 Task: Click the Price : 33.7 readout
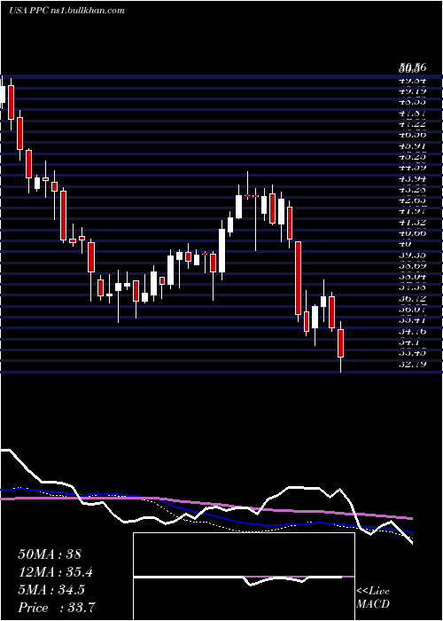57,608
